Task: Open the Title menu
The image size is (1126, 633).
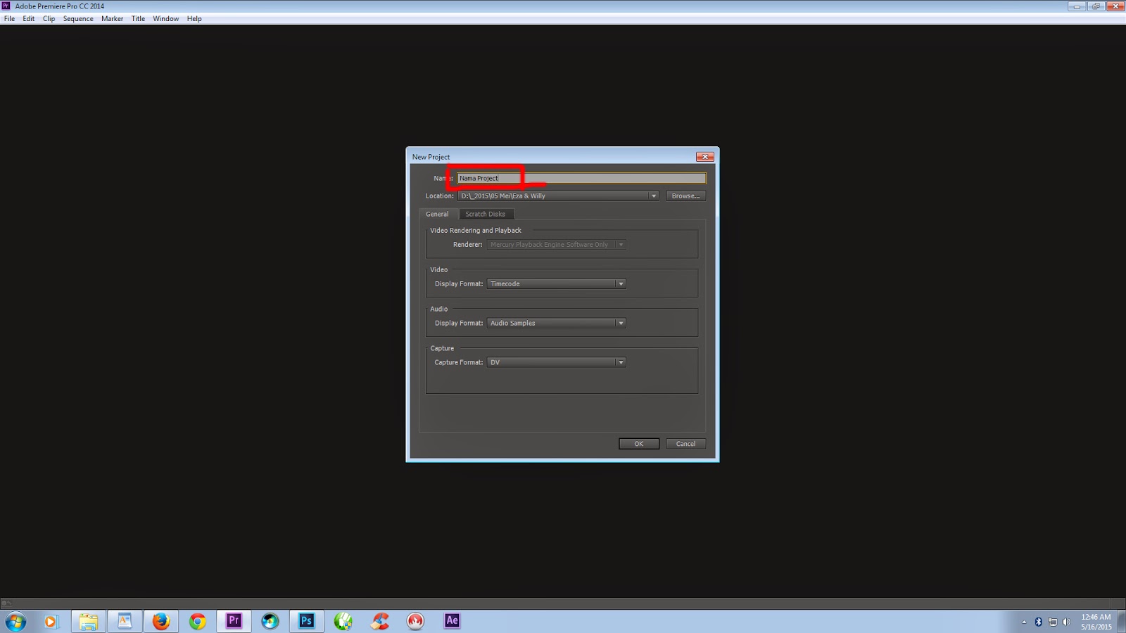Action: click(x=138, y=19)
